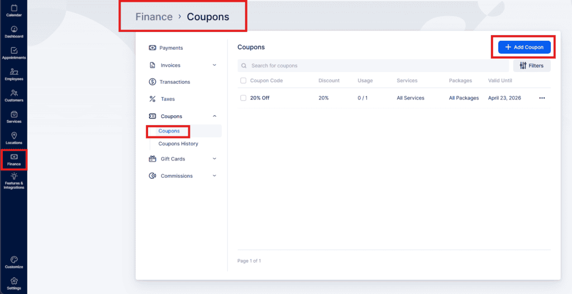Open Locations pin icon
Screen dimensions: 572x294
point(14,135)
